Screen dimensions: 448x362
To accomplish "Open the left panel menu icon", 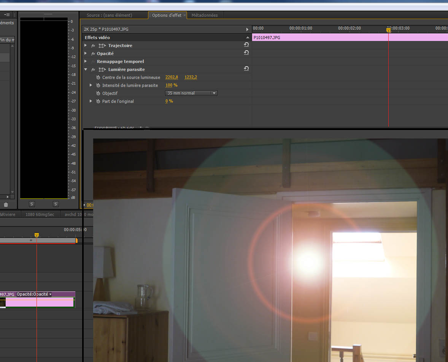I will pyautogui.click(x=6, y=14).
